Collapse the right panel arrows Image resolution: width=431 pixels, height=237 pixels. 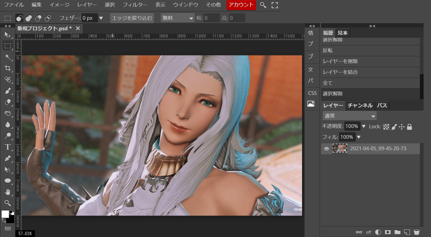click(372, 26)
